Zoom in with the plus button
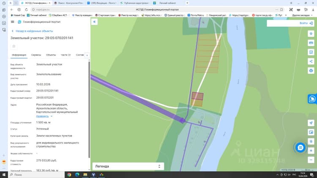The height and width of the screenshot is (178, 317). pos(311,151)
